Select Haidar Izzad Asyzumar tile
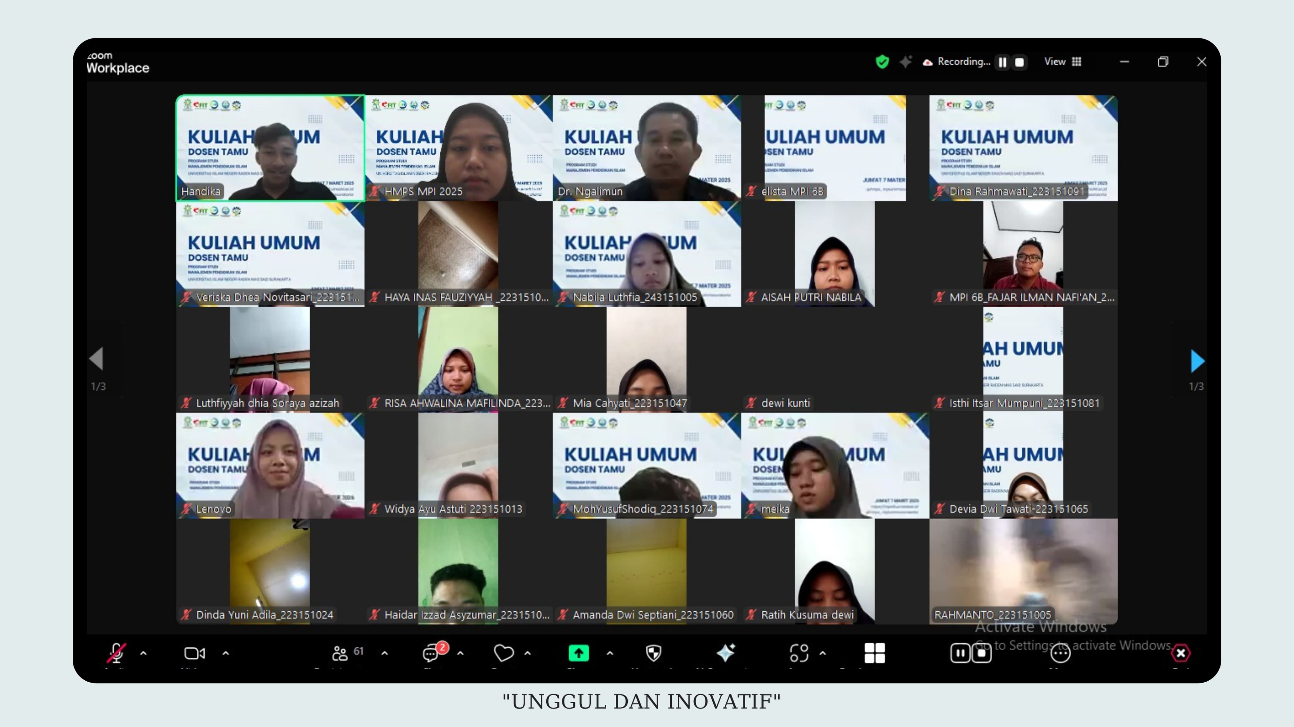This screenshot has width=1294, height=727. (458, 572)
